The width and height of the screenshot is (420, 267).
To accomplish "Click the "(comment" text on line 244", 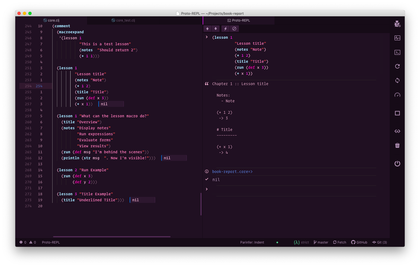I will 61,26.
